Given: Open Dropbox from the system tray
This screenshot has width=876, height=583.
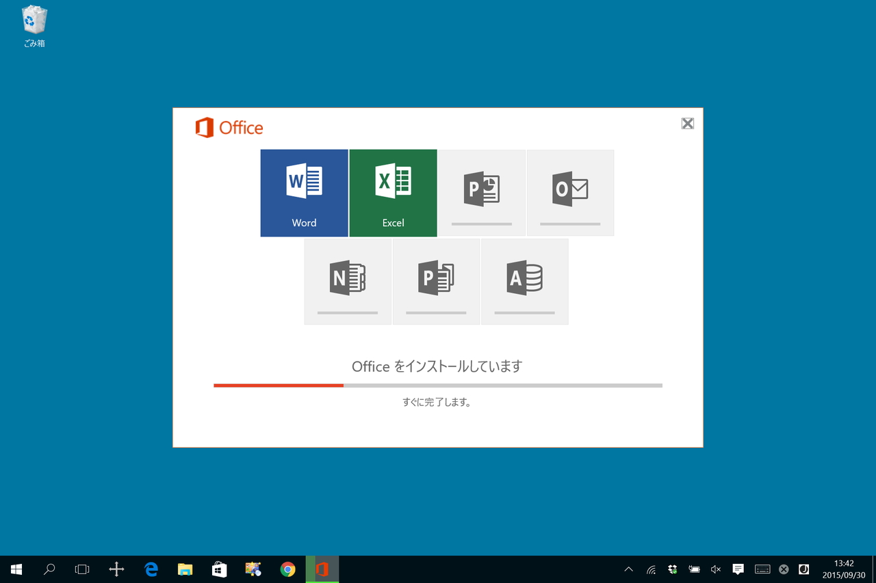Looking at the screenshot, I should pyautogui.click(x=672, y=569).
